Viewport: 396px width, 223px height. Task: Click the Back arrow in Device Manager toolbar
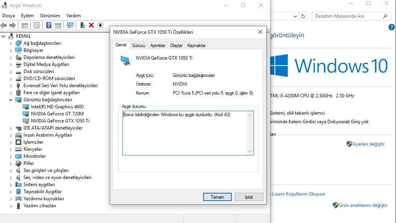pyautogui.click(x=4, y=25)
